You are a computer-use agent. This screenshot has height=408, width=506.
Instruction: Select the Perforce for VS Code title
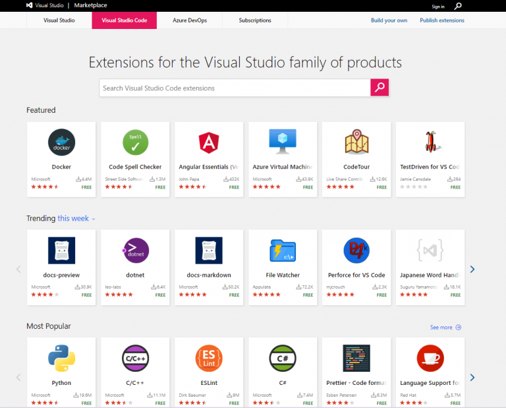coord(356,275)
